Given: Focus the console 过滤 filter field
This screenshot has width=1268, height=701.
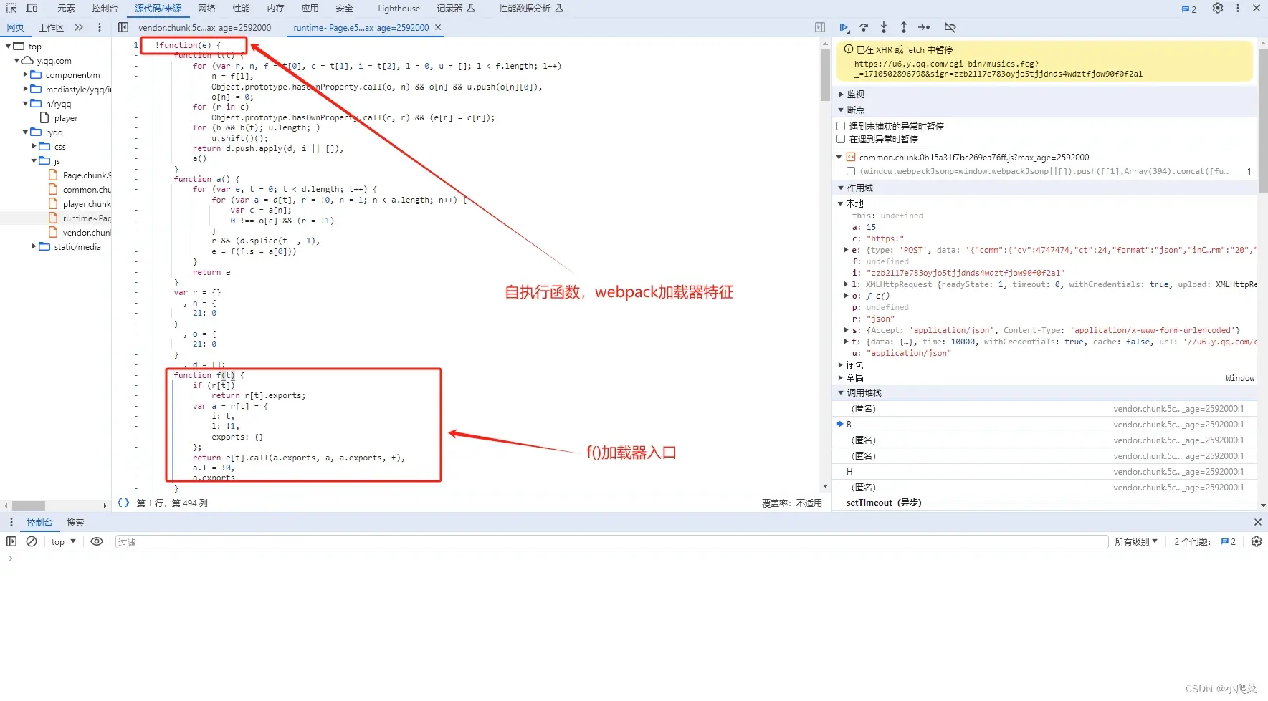Looking at the screenshot, I should [x=611, y=542].
